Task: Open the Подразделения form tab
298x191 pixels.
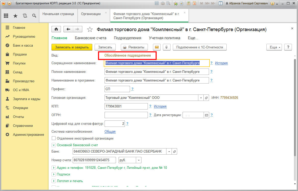Action: pyautogui.click(x=127, y=38)
